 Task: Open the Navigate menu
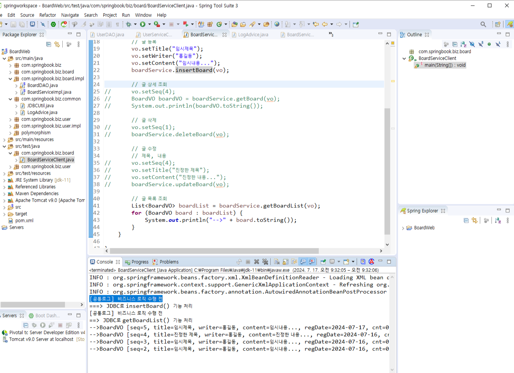70,15
